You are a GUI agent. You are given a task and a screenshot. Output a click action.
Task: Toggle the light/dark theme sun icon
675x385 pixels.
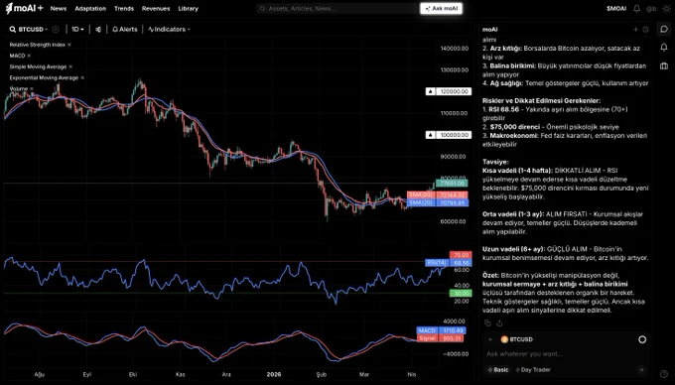coord(666,9)
